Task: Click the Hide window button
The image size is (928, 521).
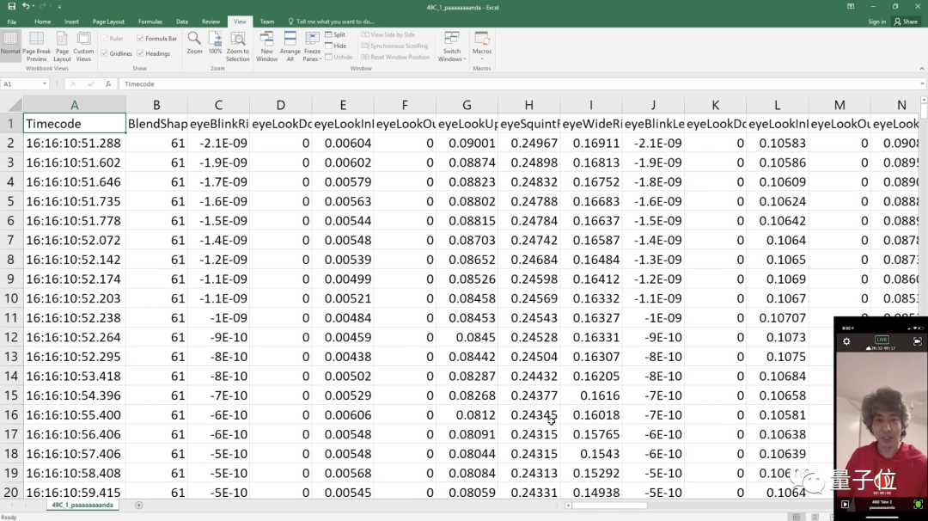Action: (336, 46)
